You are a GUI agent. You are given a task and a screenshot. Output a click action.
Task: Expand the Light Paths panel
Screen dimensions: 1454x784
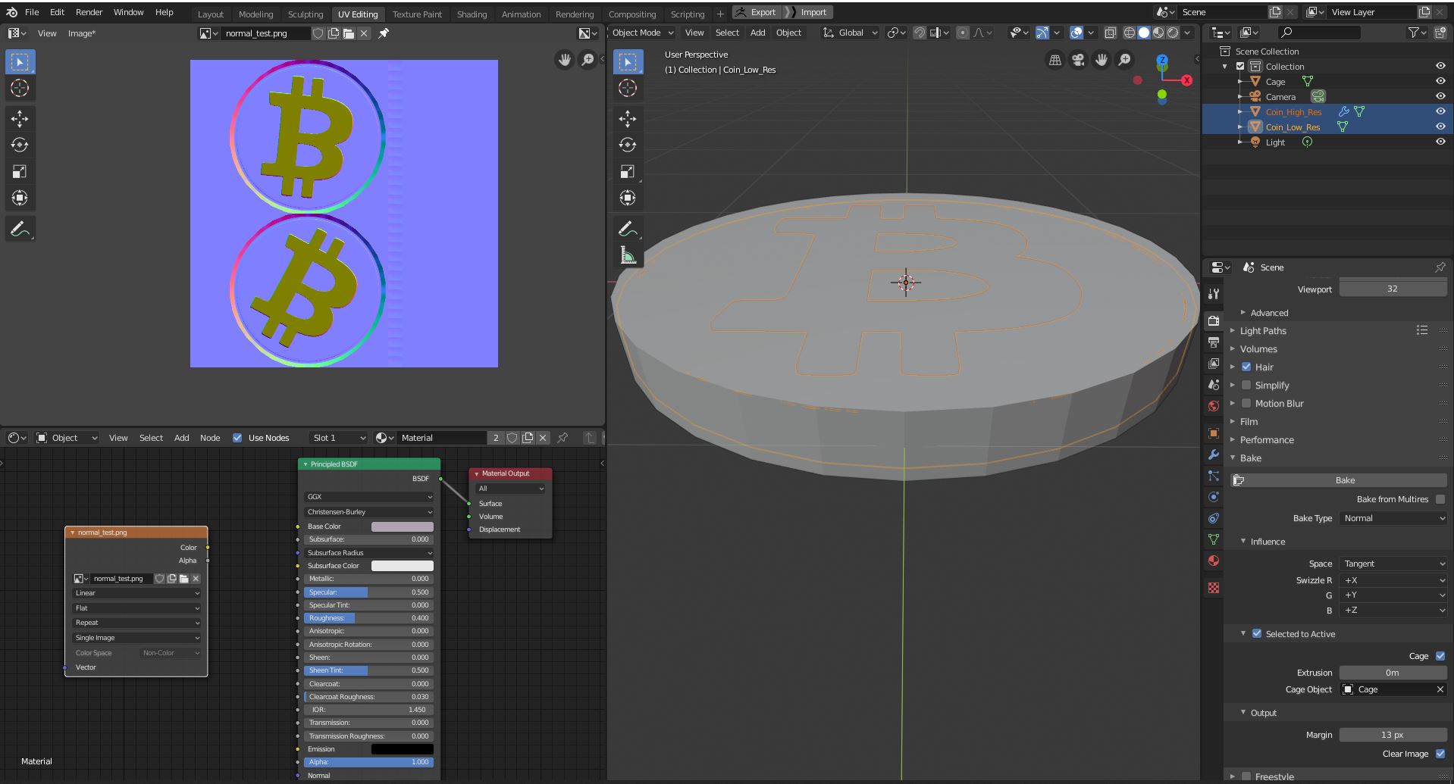(1263, 331)
